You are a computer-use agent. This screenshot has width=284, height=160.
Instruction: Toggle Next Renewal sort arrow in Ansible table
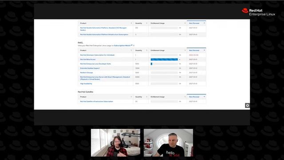[x=204, y=23]
